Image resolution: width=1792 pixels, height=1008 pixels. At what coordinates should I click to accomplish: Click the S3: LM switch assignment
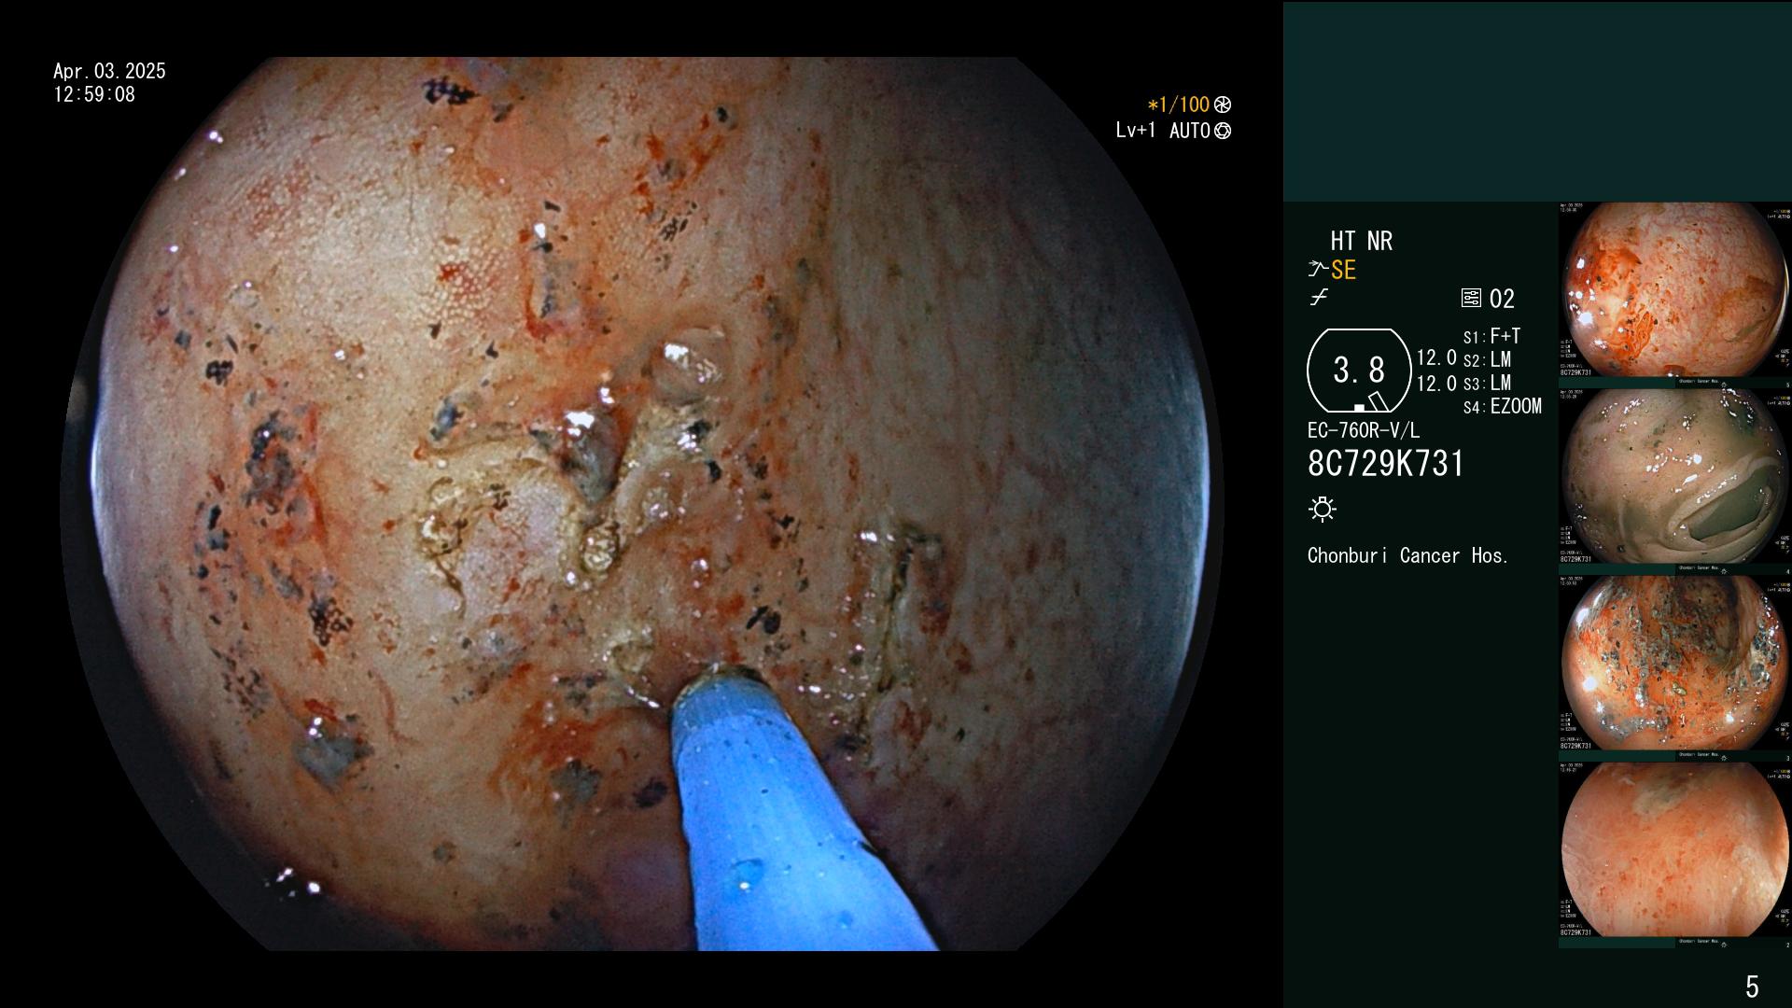[x=1487, y=384]
